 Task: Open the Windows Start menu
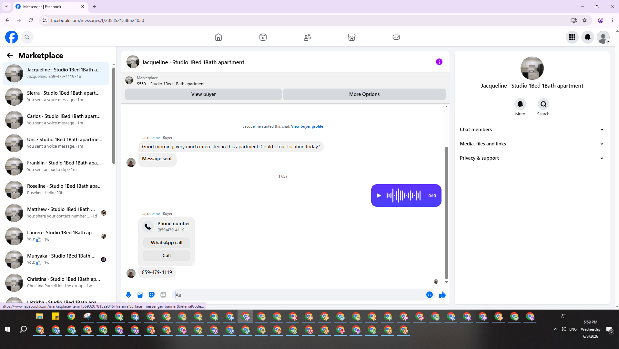tap(8, 329)
